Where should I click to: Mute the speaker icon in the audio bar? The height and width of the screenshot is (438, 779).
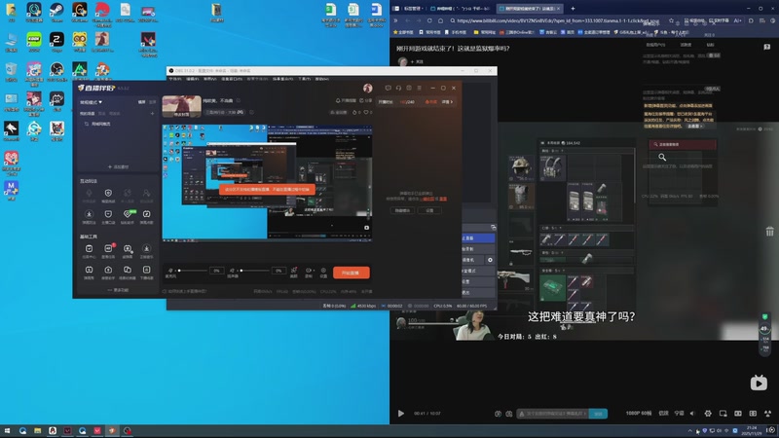232,271
